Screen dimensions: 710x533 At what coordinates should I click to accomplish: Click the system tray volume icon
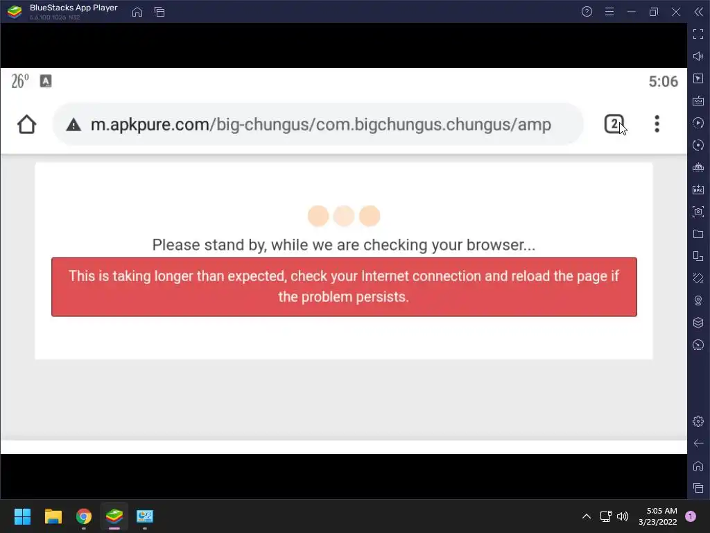pos(623,516)
